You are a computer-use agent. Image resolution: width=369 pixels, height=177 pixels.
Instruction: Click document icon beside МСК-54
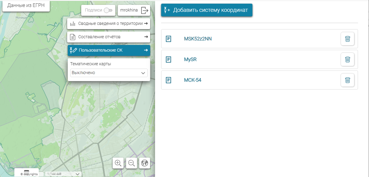pyautogui.click(x=168, y=80)
